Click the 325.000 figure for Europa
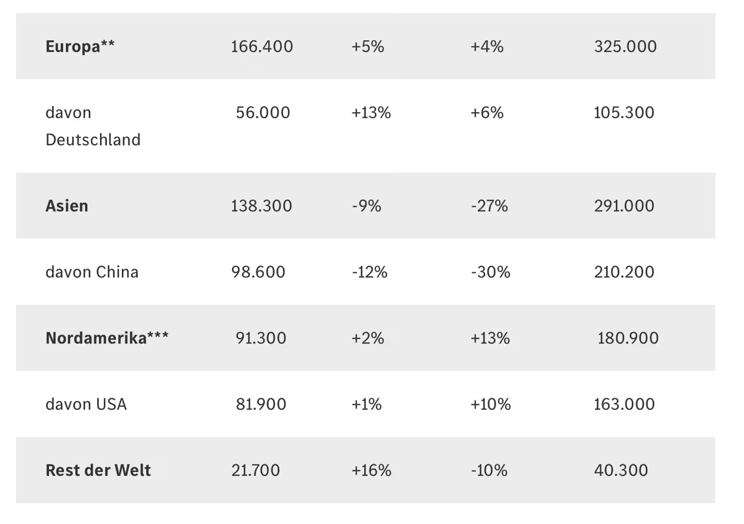Viewport: 744px width, 524px height. 625,47
